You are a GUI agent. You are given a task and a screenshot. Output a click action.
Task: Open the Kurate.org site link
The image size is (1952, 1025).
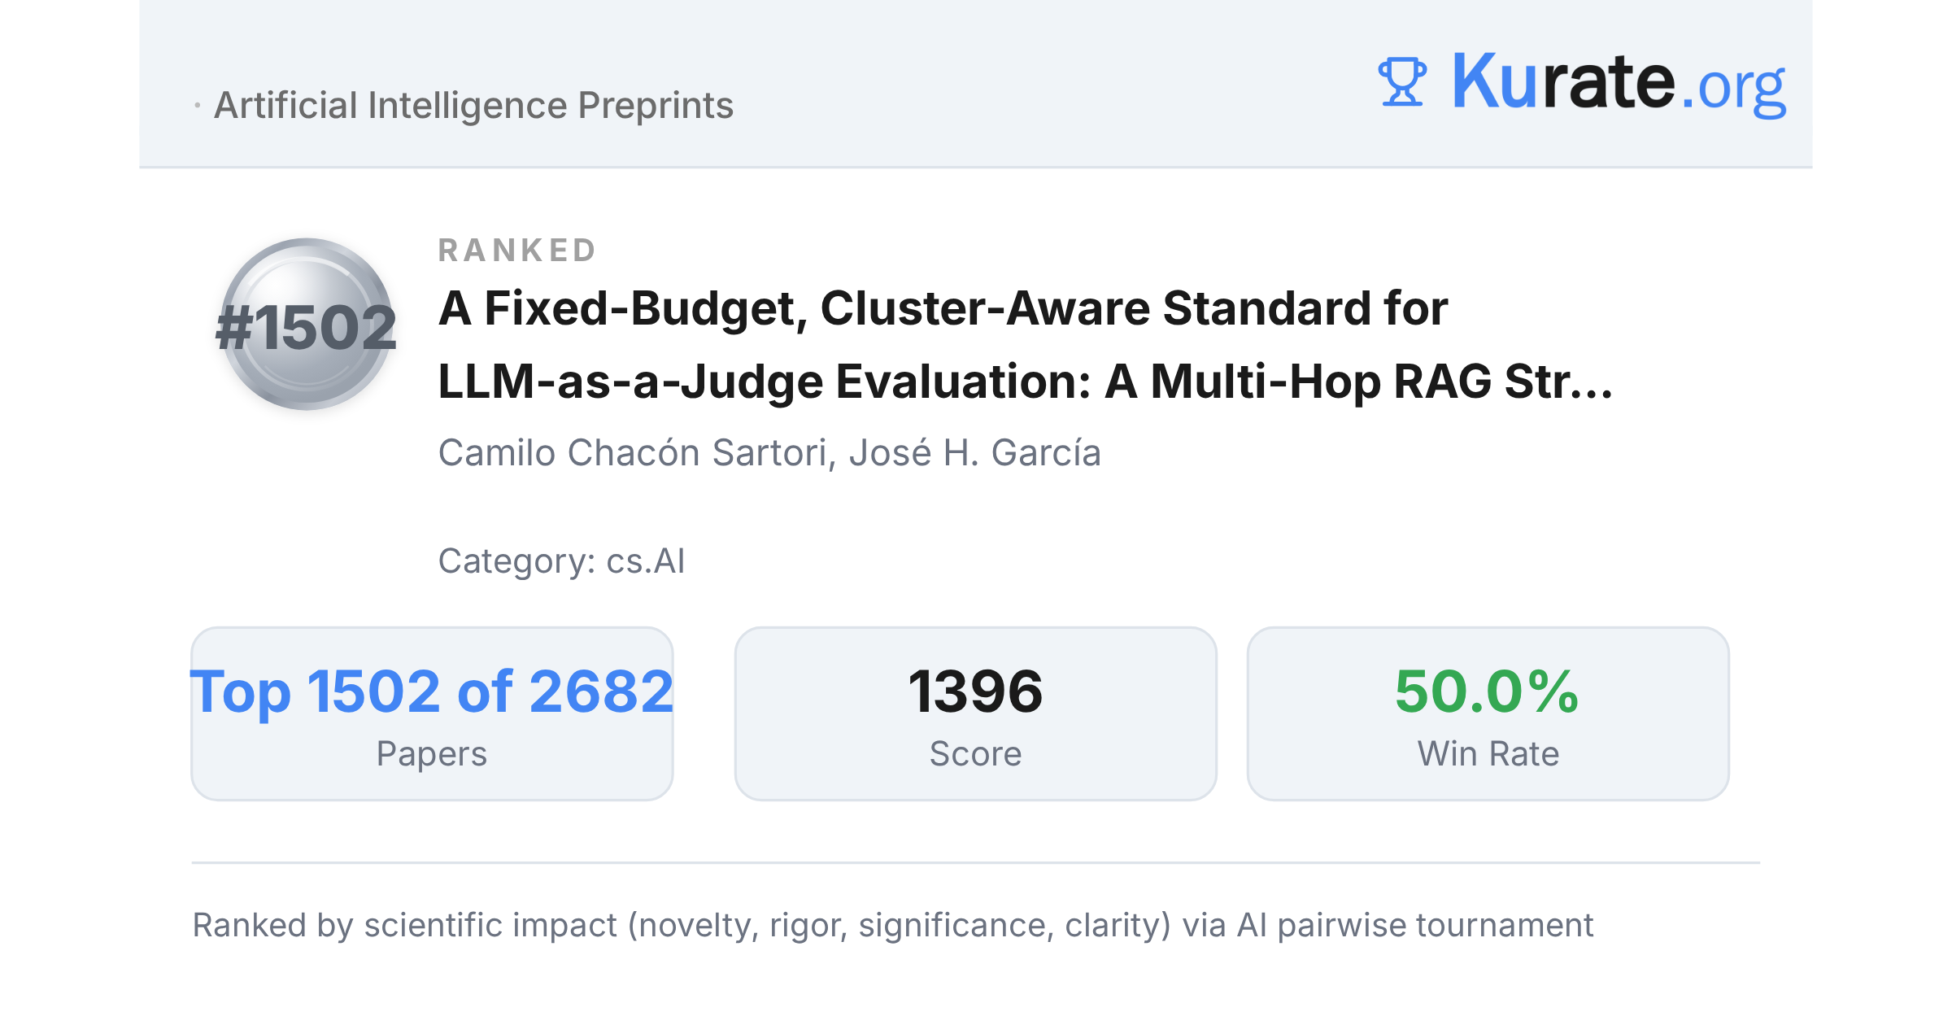(1619, 81)
